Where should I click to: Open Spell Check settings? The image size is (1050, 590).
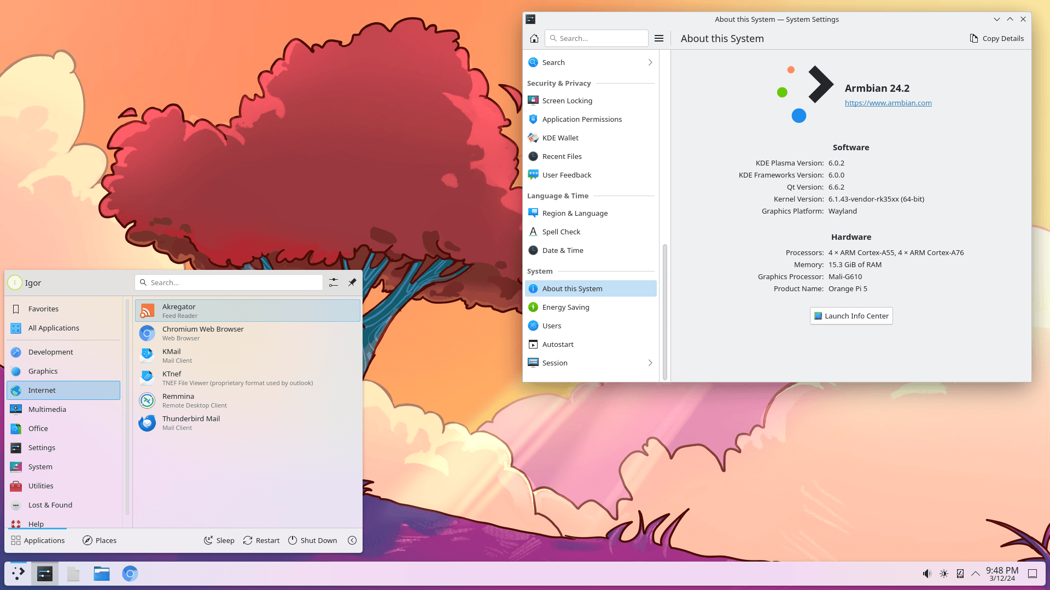pos(561,232)
